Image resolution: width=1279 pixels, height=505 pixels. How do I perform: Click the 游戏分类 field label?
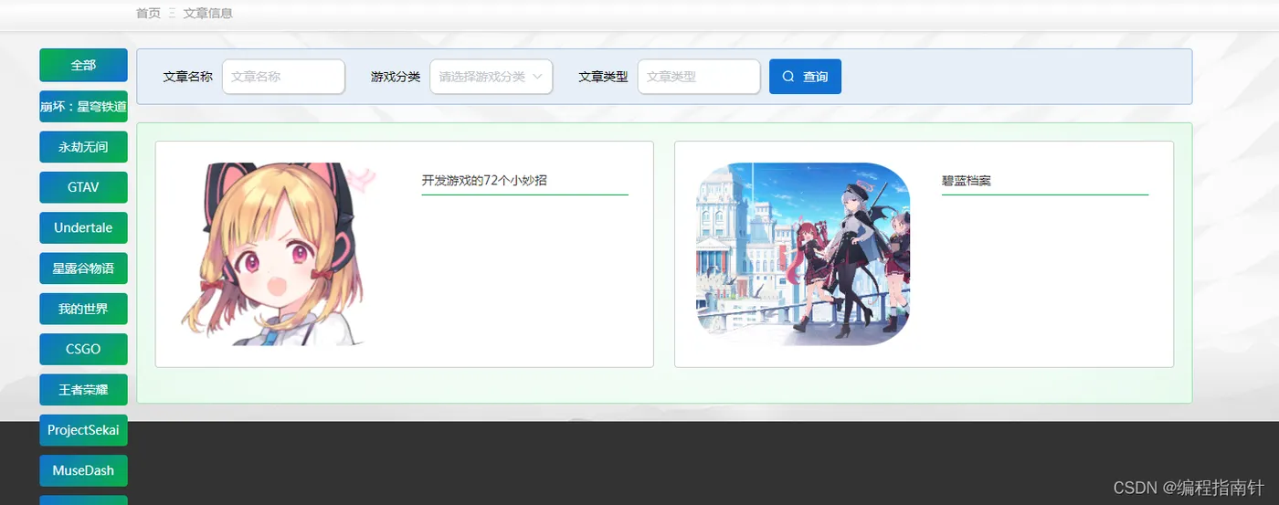pos(396,77)
